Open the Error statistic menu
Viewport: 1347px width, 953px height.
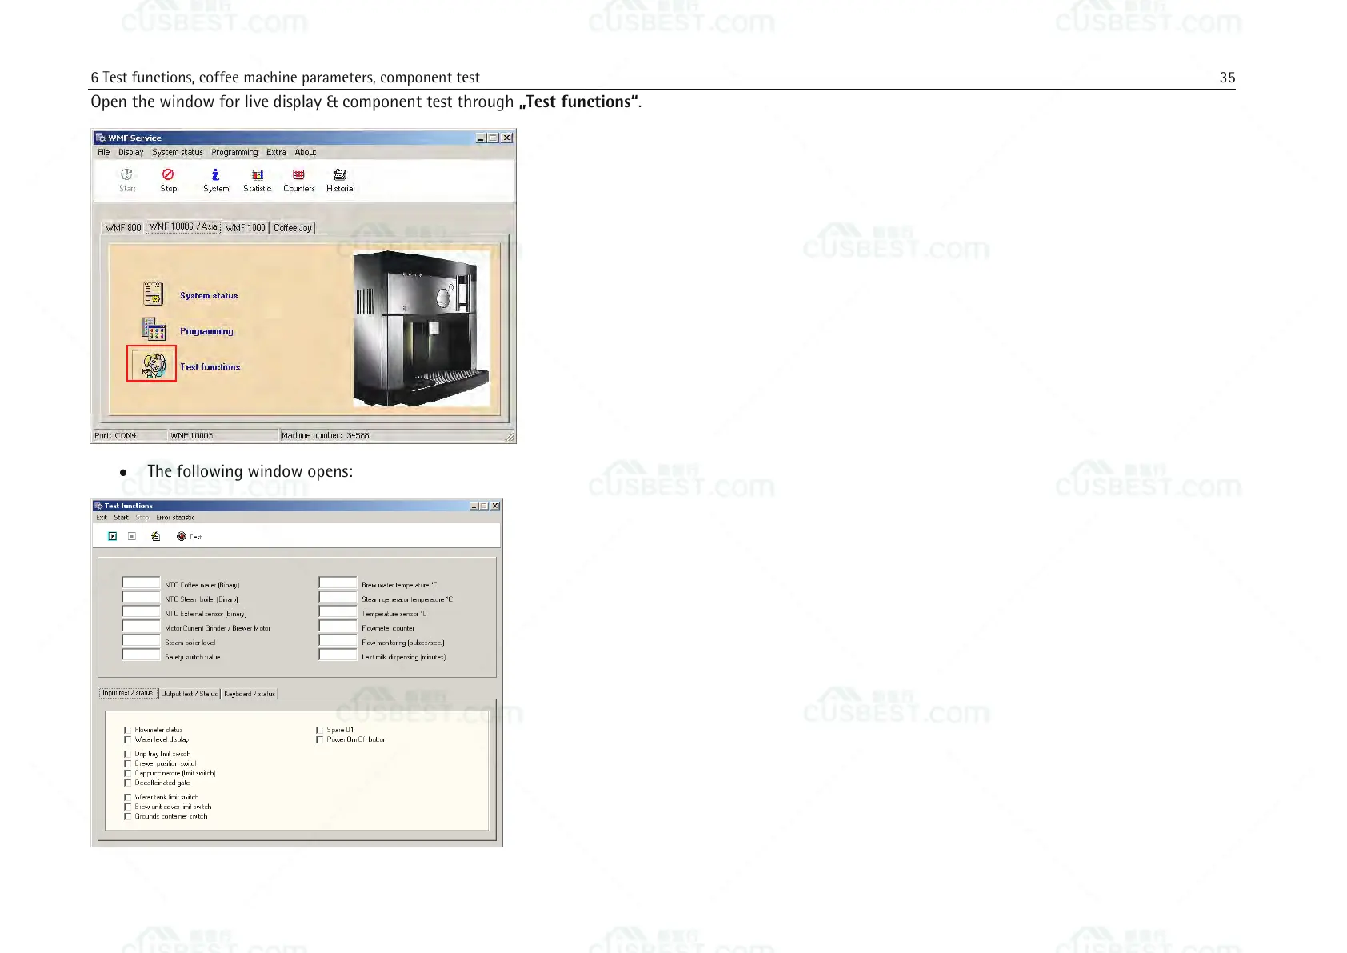175,518
